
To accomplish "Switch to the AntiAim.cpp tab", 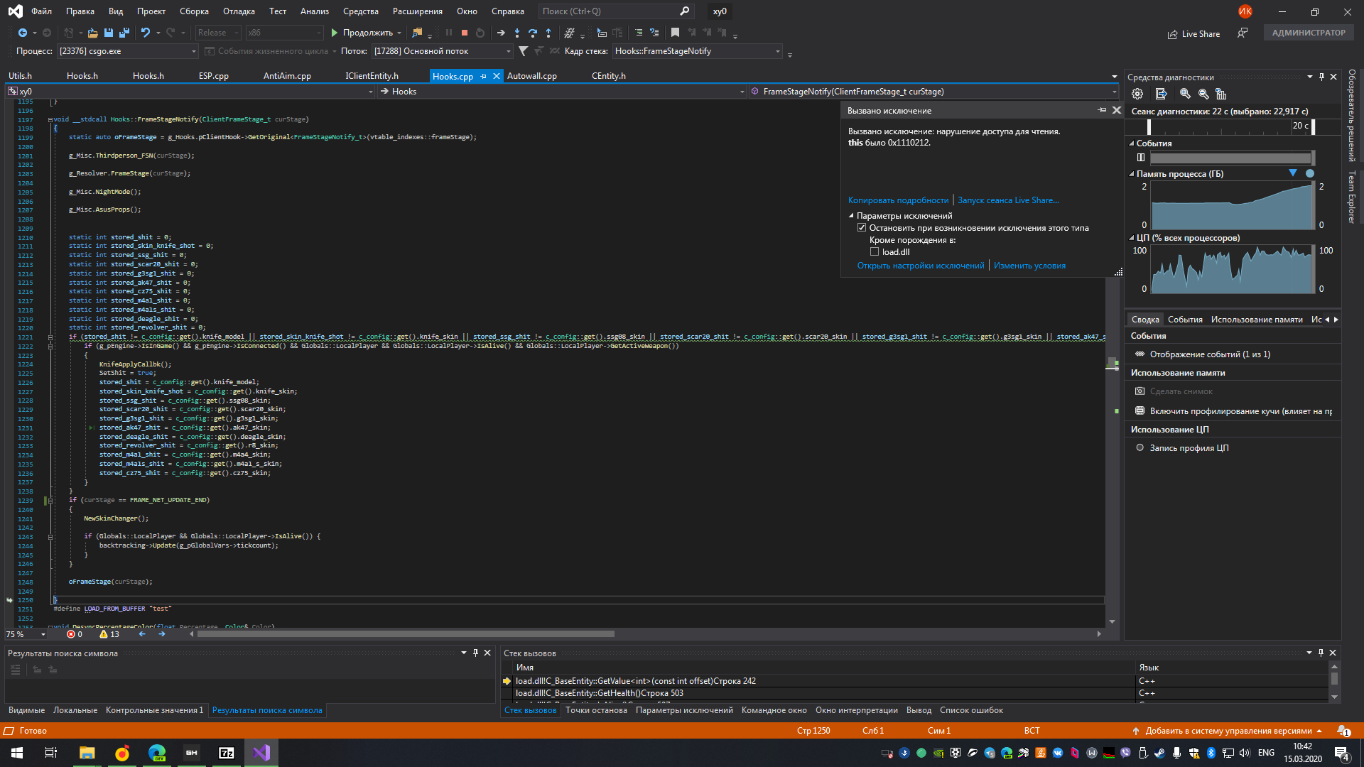I will click(287, 76).
